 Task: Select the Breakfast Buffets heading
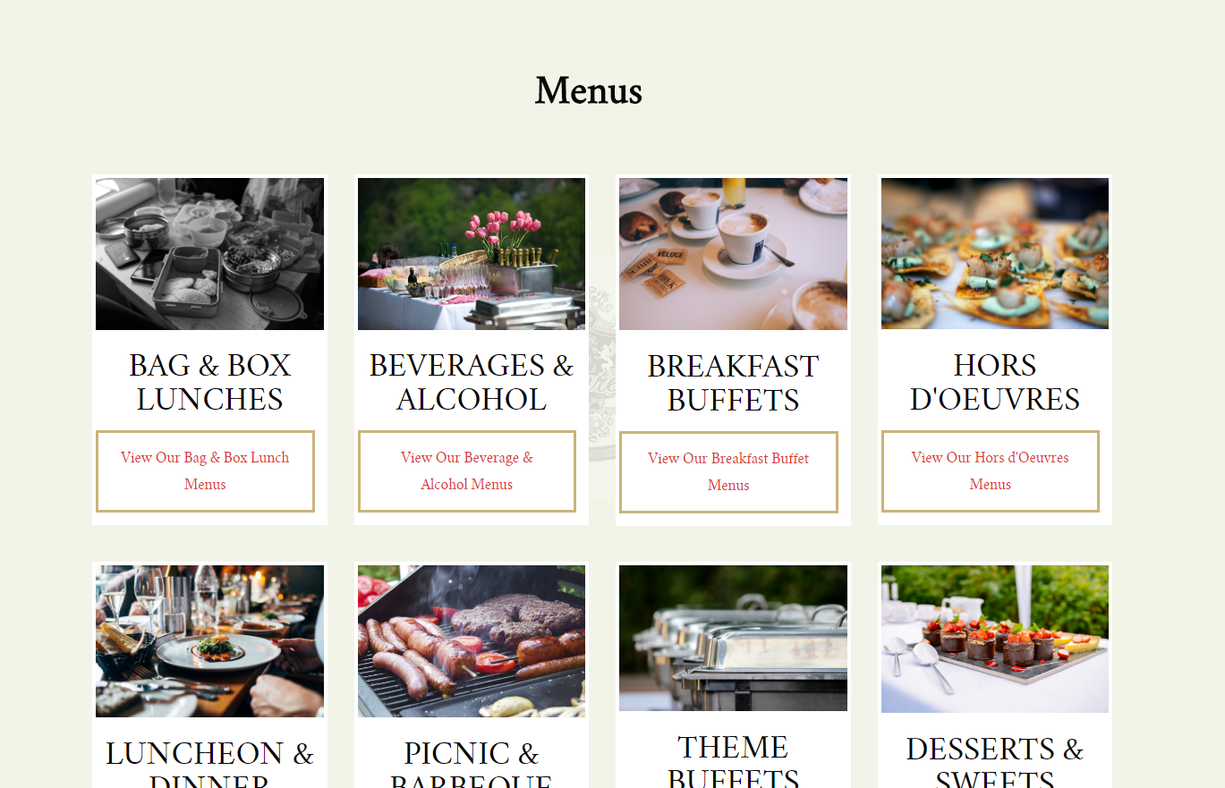coord(733,383)
